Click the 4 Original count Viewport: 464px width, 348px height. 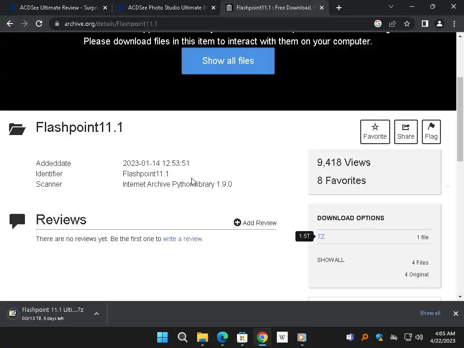pos(417,275)
